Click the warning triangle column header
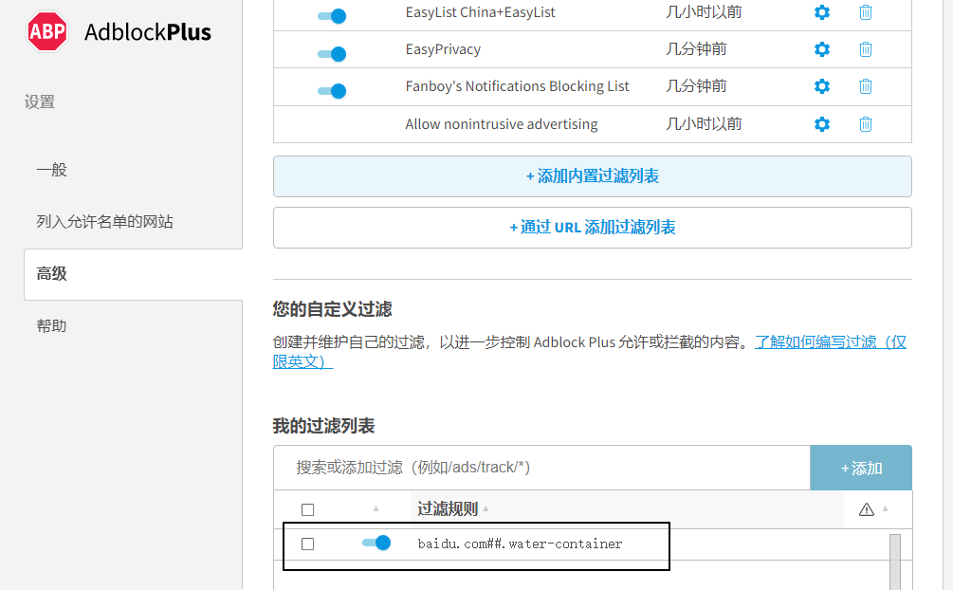The image size is (953, 590). (866, 509)
